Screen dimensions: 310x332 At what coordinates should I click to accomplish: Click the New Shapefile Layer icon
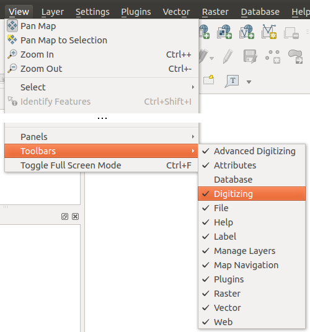(x=269, y=32)
